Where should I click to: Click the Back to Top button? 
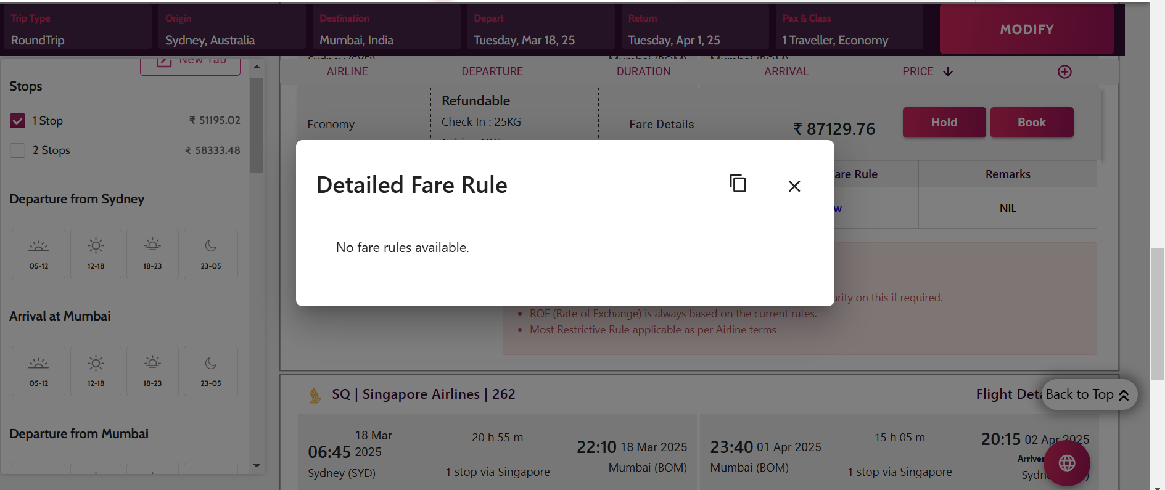[1087, 394]
